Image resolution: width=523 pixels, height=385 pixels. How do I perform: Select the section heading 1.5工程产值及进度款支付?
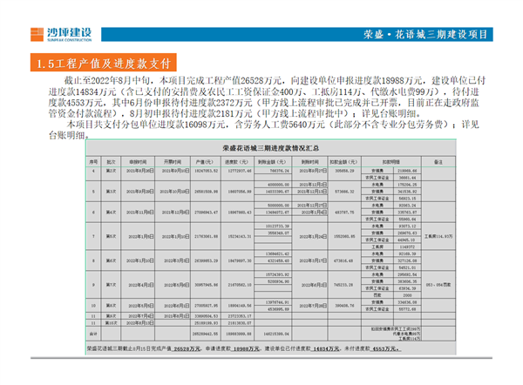(104, 63)
